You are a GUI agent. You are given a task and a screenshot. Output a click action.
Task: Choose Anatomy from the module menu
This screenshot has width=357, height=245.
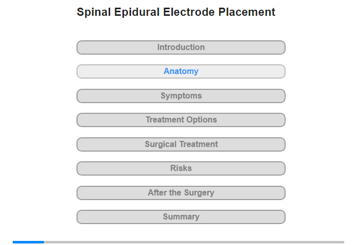click(x=181, y=71)
